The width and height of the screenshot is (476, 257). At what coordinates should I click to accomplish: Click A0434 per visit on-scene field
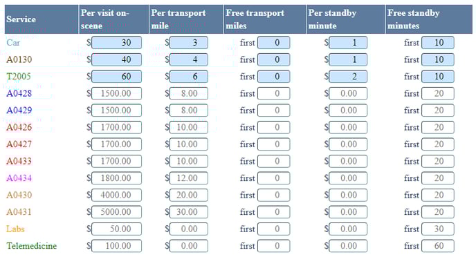(x=116, y=178)
